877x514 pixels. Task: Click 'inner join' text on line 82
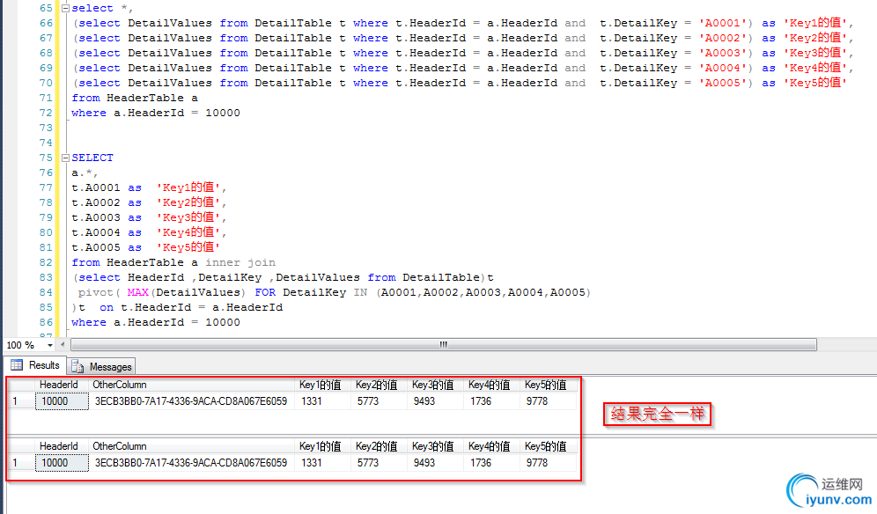point(240,263)
